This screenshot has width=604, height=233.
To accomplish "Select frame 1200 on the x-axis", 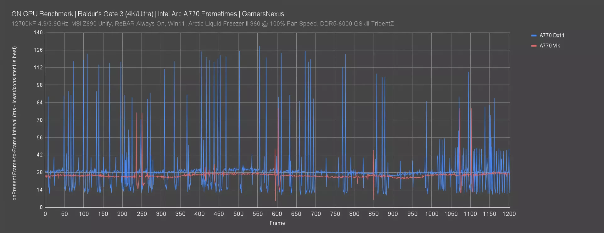I will point(509,214).
